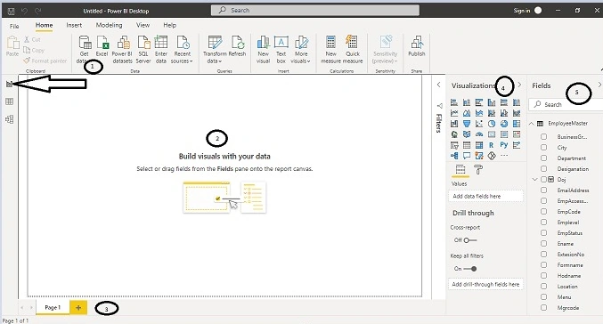Click the Fields pane Search box
This screenshot has width=603, height=324.
click(x=566, y=104)
